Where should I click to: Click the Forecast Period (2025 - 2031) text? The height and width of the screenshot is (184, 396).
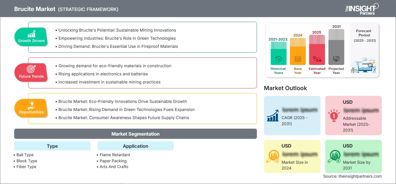(364, 36)
